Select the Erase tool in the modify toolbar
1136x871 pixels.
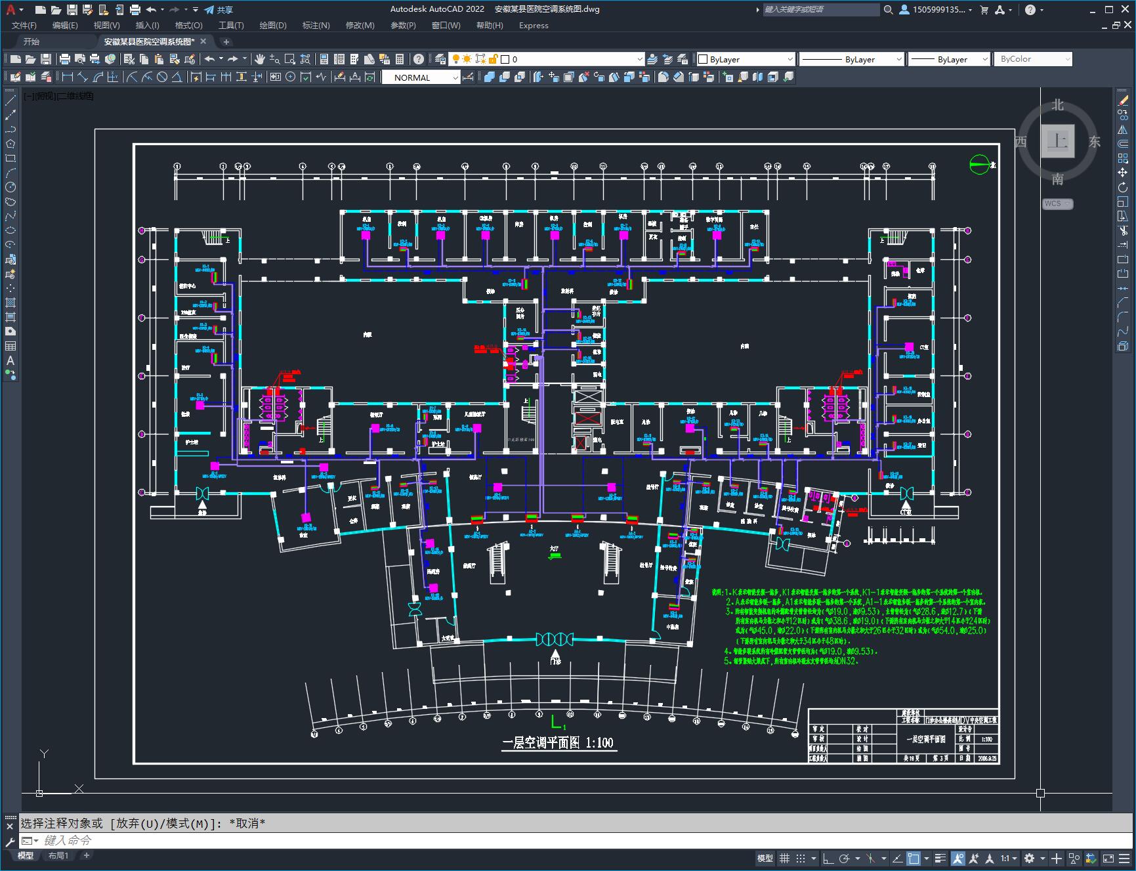1123,100
